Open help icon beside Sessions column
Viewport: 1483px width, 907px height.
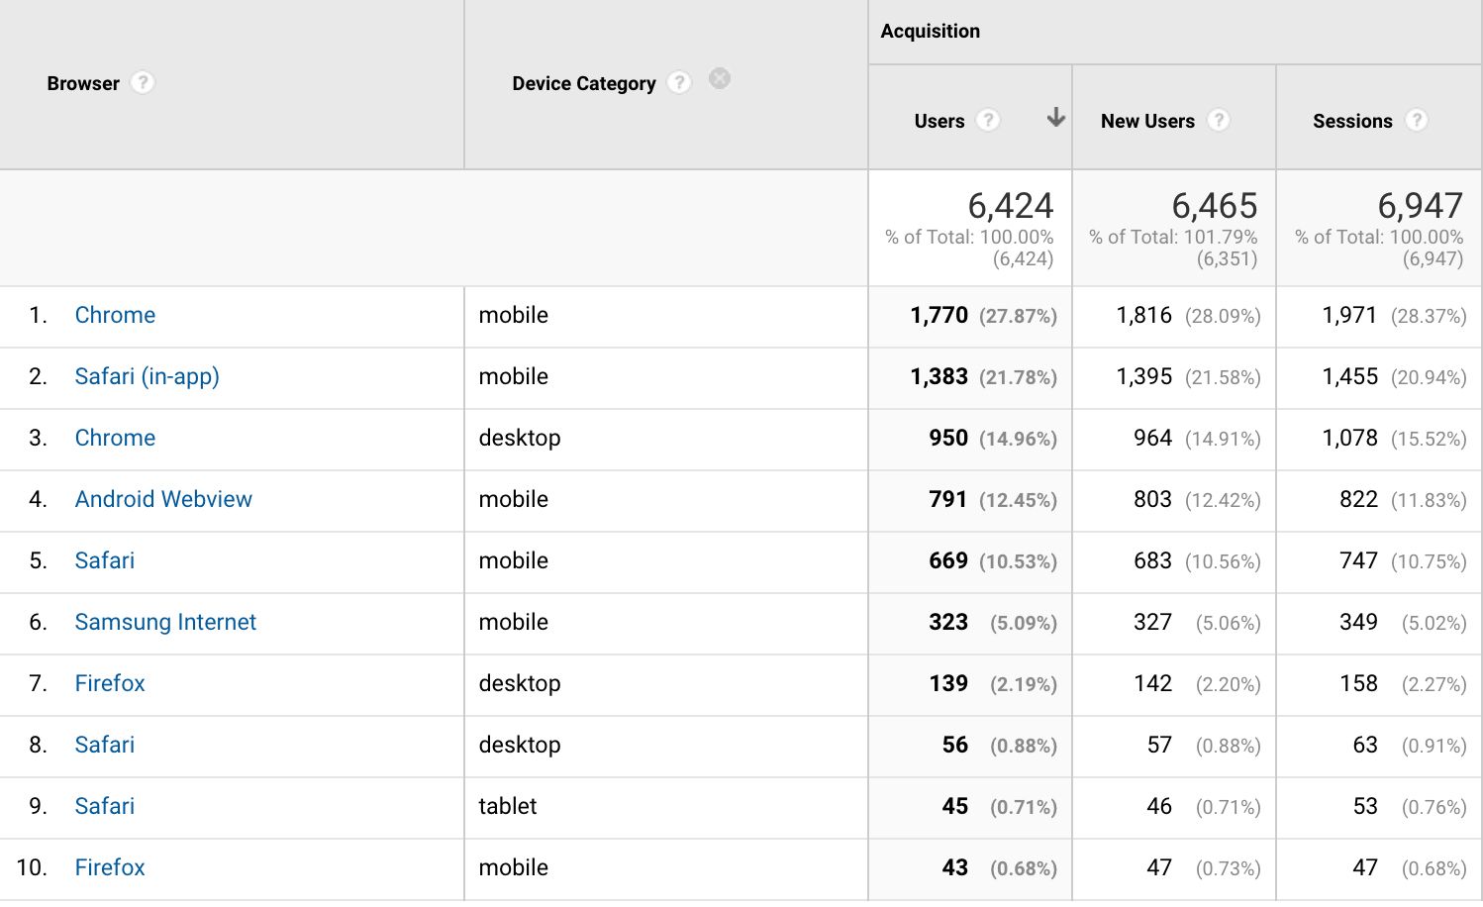pos(1417,120)
